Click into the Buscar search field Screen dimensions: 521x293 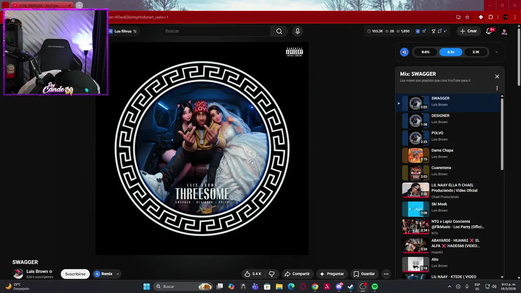(216, 31)
